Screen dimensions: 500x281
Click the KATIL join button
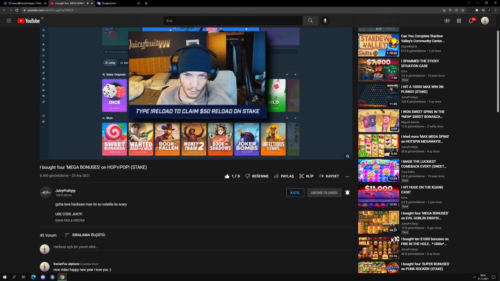(295, 192)
